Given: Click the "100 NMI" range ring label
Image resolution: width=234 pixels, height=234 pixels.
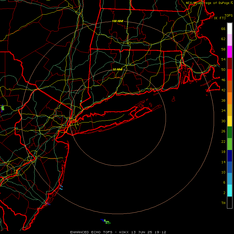Looking at the screenshot, I should (118, 21).
